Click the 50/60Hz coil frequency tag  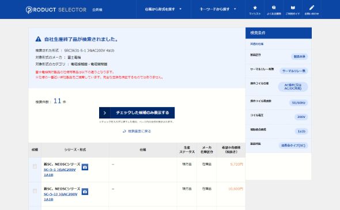[x=299, y=102]
